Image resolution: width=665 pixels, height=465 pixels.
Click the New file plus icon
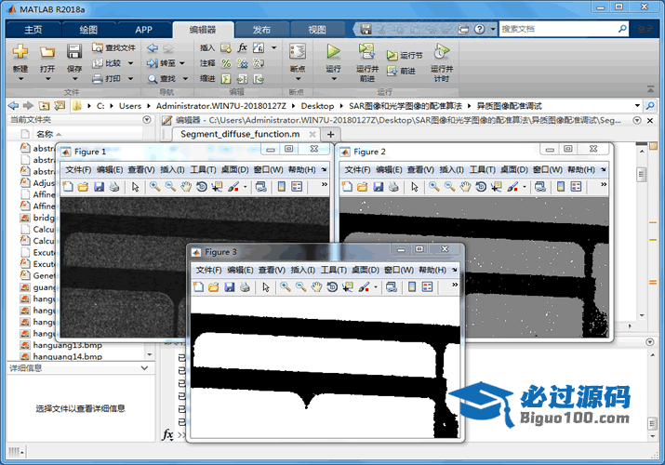tap(20, 52)
